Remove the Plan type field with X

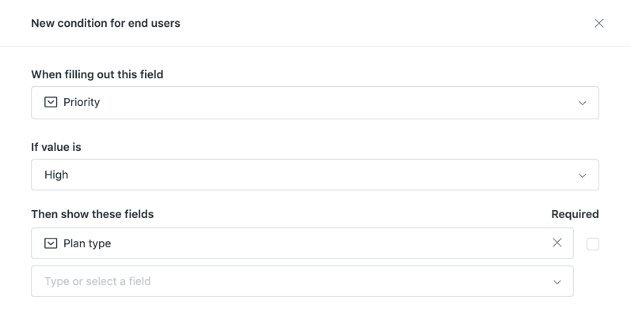tap(557, 243)
